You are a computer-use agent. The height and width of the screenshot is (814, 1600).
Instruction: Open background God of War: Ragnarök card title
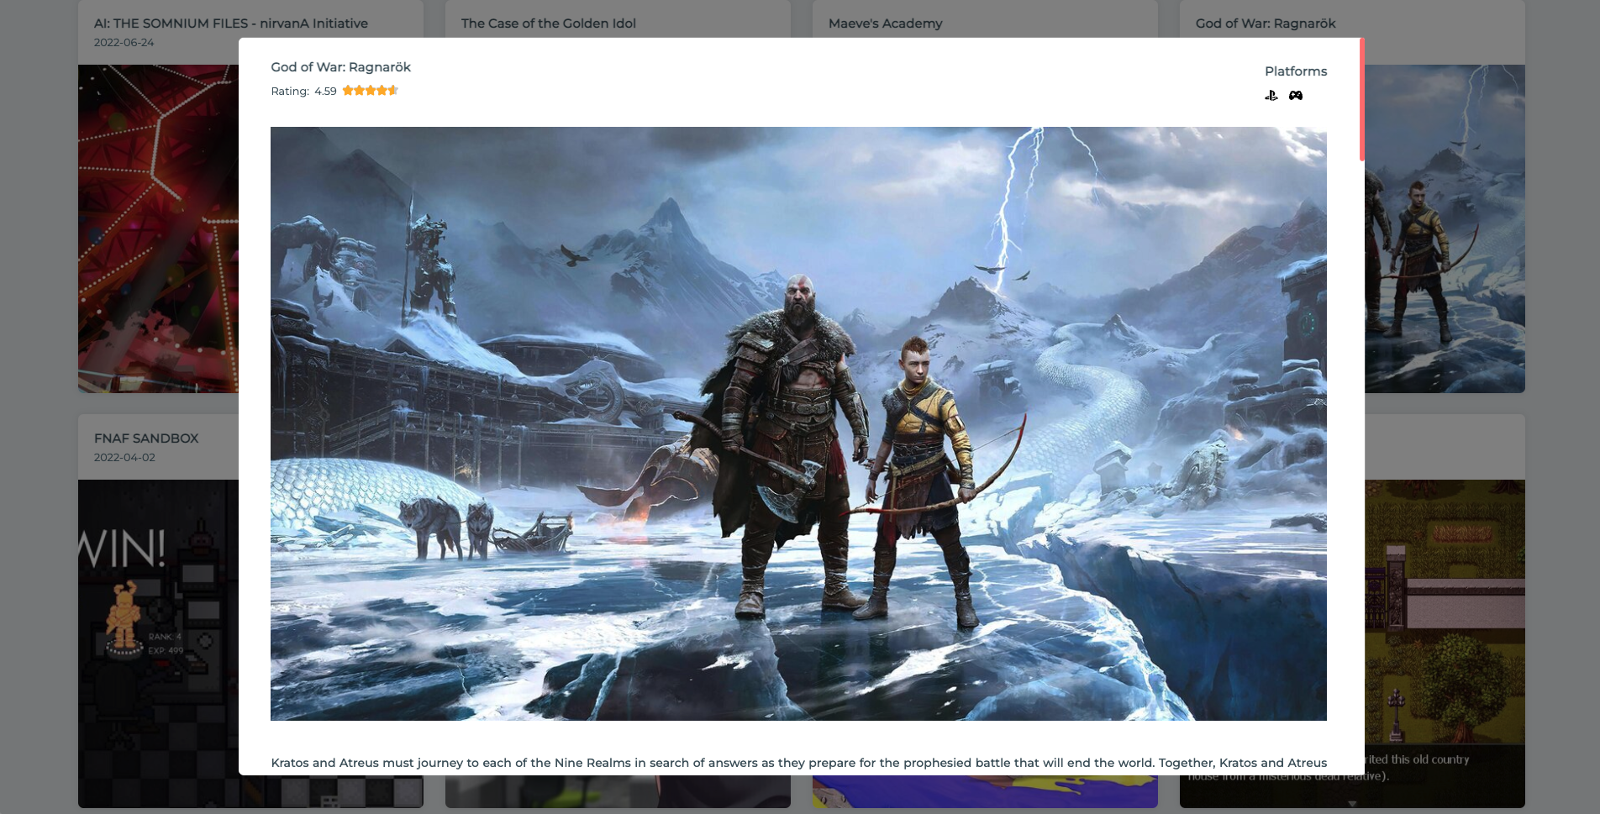(x=1266, y=24)
